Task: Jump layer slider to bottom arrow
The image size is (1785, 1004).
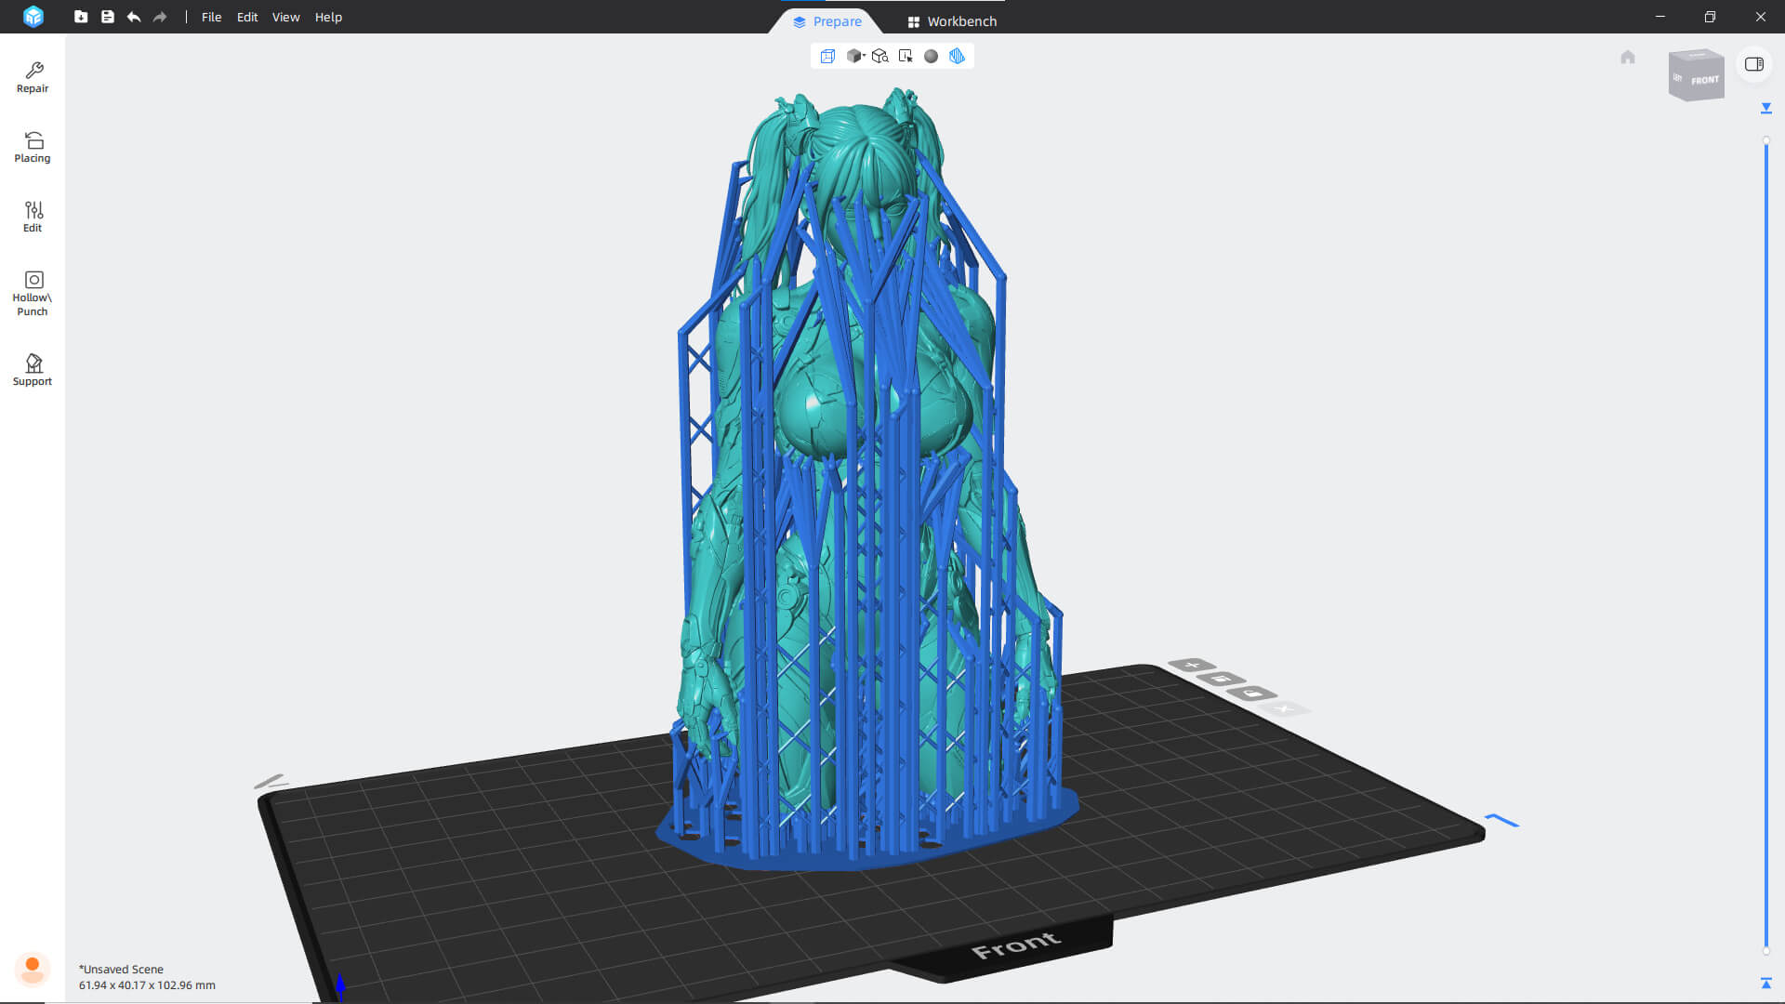Action: pos(1766,983)
